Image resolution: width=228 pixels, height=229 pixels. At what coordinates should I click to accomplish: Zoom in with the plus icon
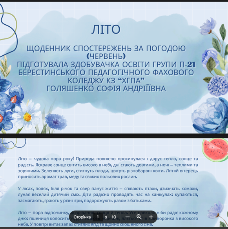(151, 217)
